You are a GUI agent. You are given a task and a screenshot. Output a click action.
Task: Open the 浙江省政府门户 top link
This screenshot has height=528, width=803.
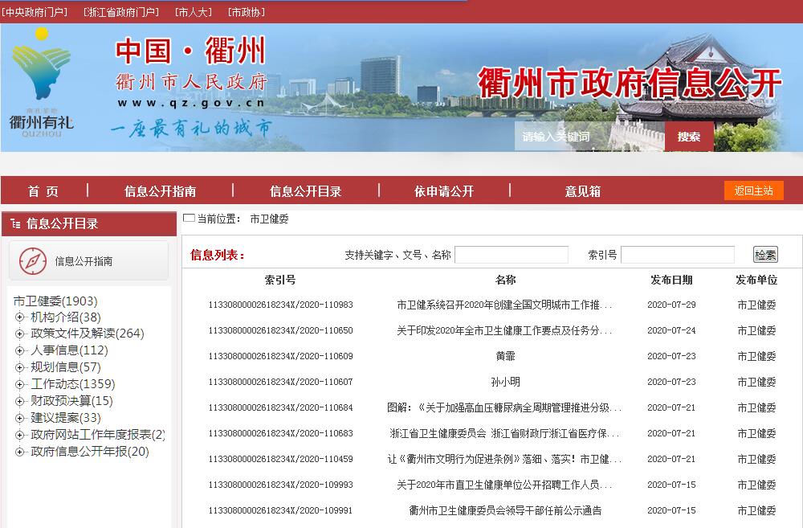click(120, 12)
